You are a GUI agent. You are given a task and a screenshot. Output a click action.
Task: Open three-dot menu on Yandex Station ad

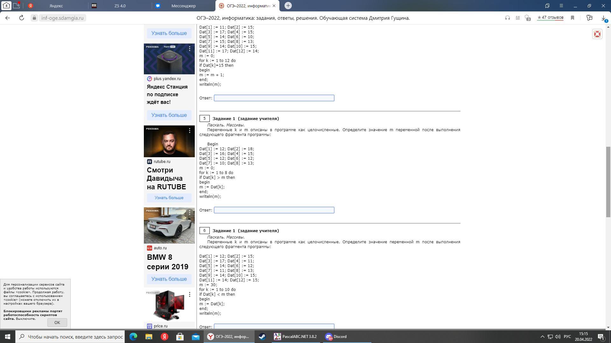click(190, 49)
